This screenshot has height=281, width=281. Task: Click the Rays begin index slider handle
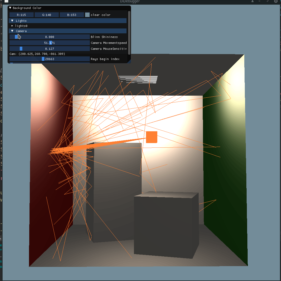(43, 59)
